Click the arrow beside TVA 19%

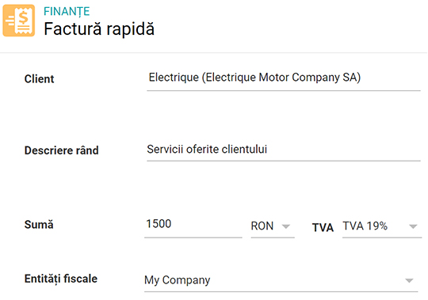click(x=413, y=226)
